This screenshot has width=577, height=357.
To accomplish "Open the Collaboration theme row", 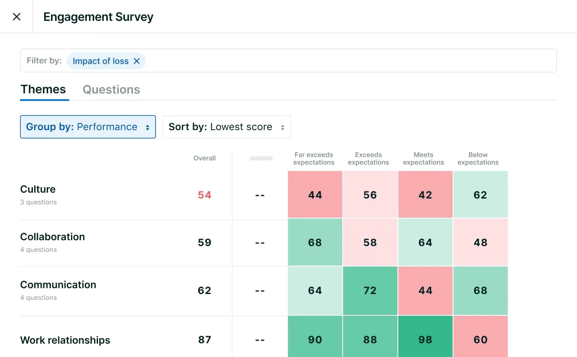I will pyautogui.click(x=53, y=237).
